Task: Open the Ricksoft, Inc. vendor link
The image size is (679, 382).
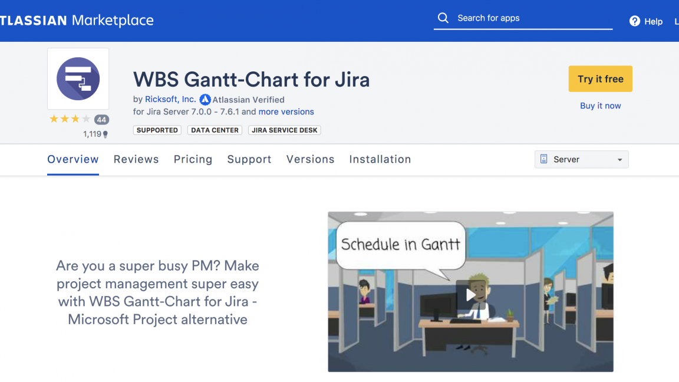Action: (170, 99)
